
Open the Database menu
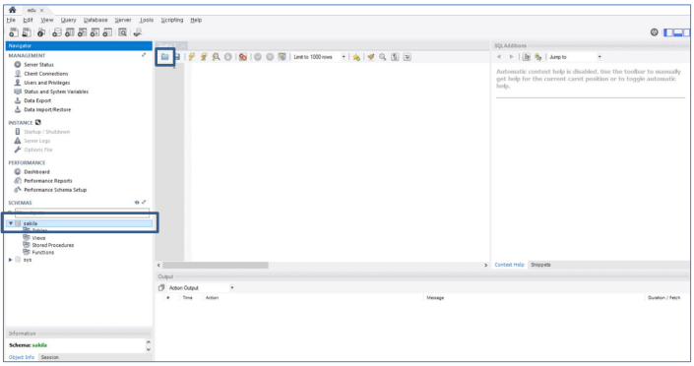tap(95, 20)
